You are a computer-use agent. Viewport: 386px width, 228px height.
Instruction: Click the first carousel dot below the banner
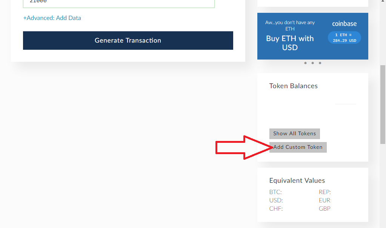pos(305,63)
